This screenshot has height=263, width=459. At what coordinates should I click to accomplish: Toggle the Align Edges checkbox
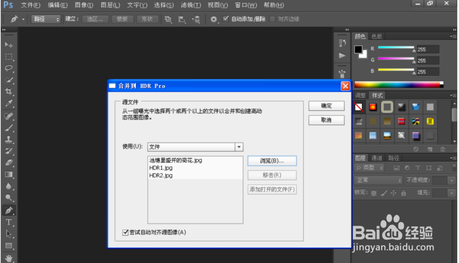tap(273, 19)
